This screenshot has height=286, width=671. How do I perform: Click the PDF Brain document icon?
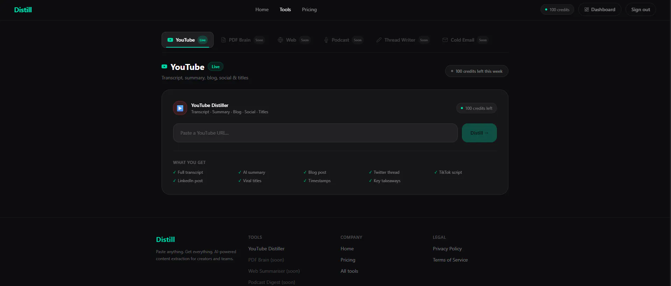click(x=223, y=40)
